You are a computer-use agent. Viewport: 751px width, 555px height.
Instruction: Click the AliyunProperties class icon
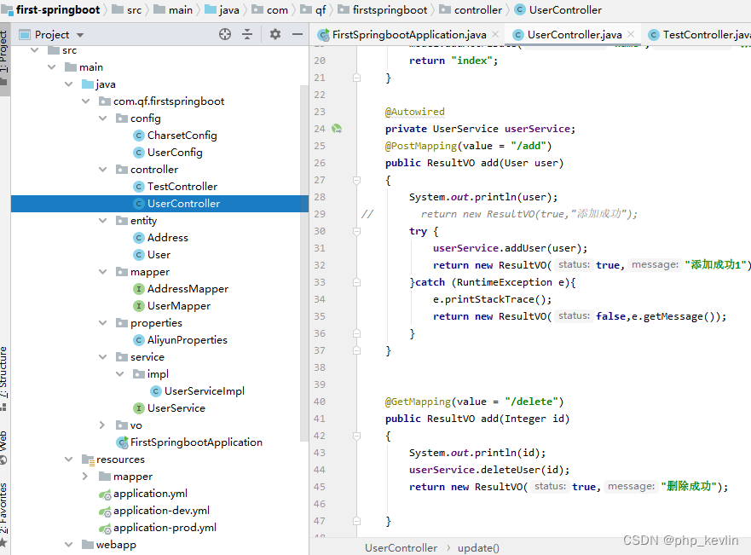click(x=138, y=340)
